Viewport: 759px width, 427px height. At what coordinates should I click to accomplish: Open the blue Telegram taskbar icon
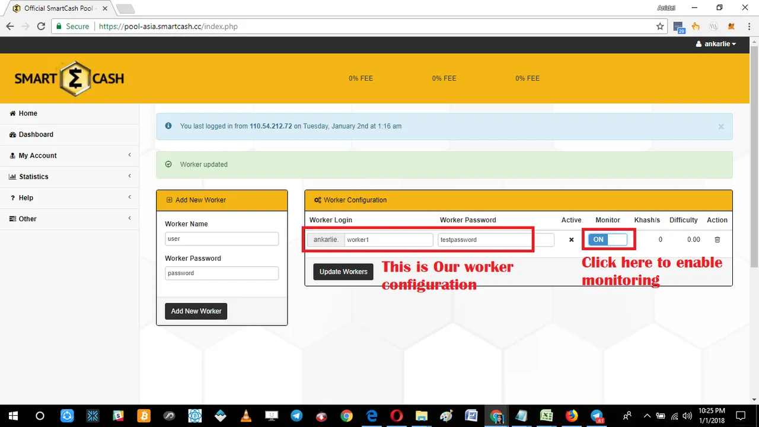click(x=296, y=416)
